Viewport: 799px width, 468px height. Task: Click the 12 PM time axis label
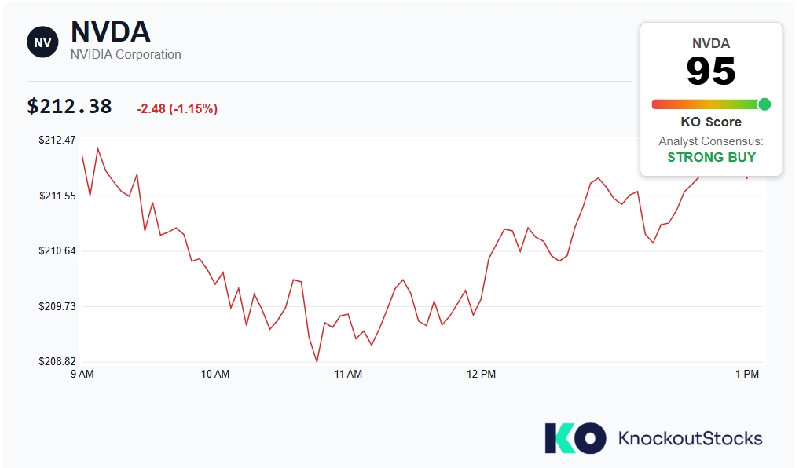tap(481, 374)
